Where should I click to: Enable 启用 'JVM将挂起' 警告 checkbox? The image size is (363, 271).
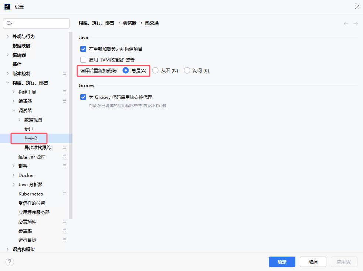tap(83, 60)
